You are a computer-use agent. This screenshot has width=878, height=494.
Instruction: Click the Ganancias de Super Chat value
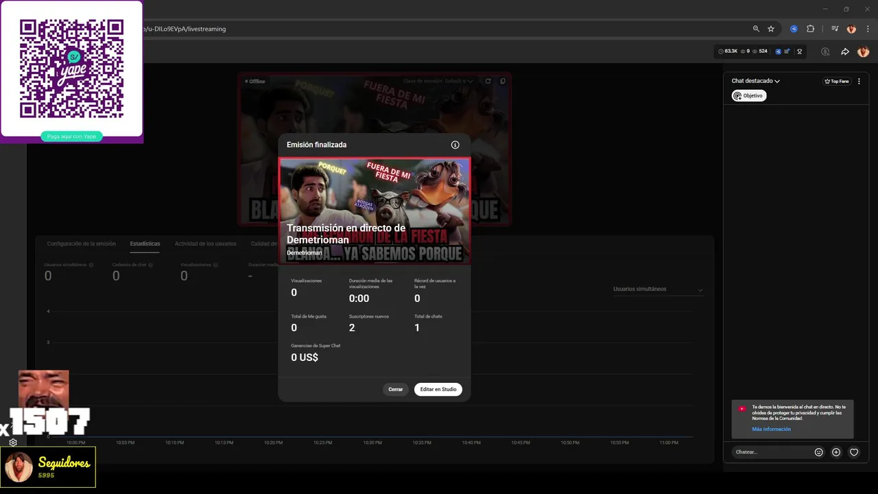[305, 357]
